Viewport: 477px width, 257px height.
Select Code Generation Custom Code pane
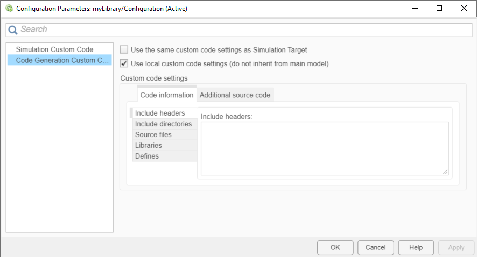coord(62,60)
